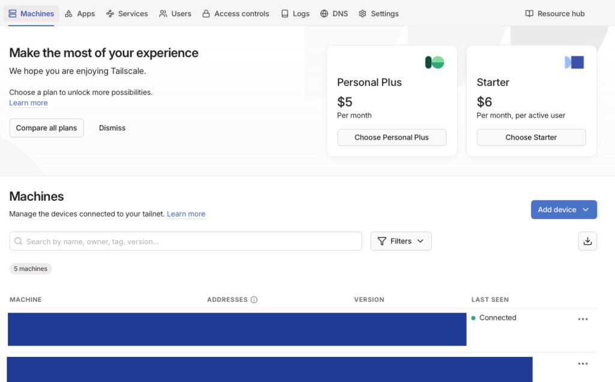The width and height of the screenshot is (615, 382).
Task: Focus the machine search field
Action: pos(186,241)
